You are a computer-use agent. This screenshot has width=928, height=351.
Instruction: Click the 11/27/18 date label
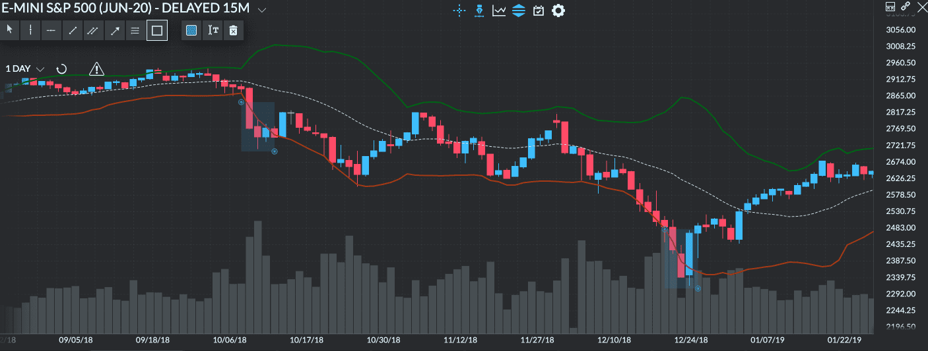pos(537,340)
